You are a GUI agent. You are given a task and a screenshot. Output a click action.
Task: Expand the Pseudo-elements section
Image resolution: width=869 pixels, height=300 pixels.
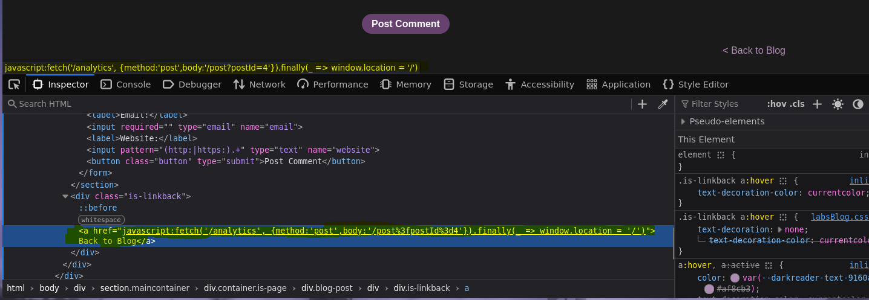click(683, 121)
